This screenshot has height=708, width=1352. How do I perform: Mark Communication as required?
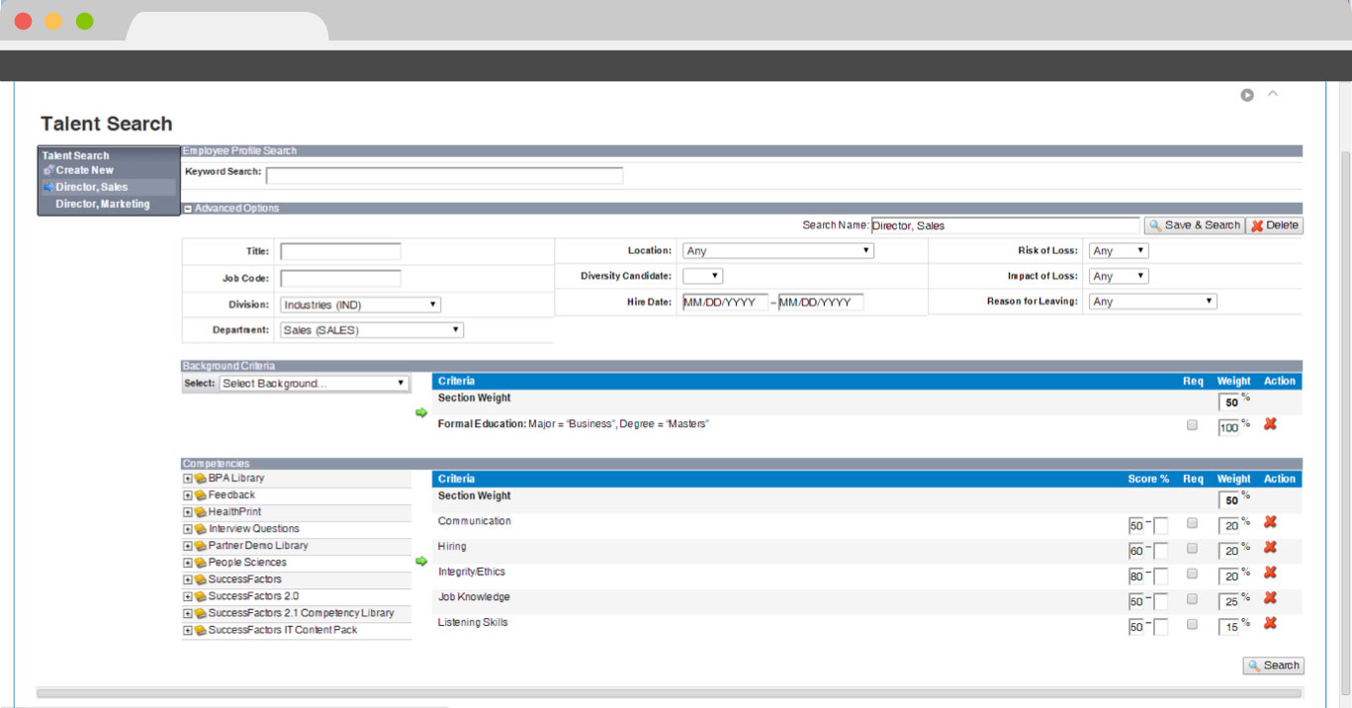pos(1192,523)
